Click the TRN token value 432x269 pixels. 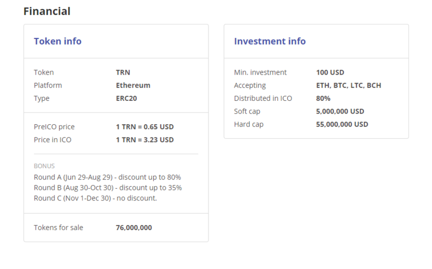tap(123, 72)
